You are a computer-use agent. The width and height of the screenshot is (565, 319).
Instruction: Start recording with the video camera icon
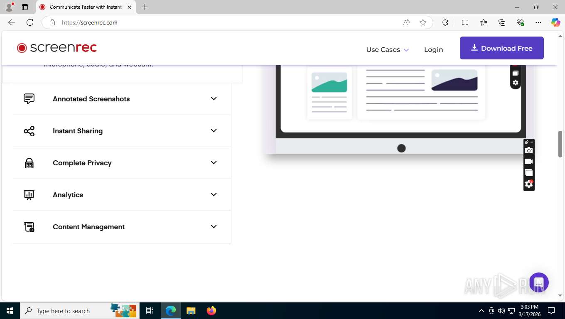pyautogui.click(x=528, y=162)
